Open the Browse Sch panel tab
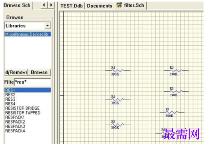This screenshot has height=146, width=207. (x=17, y=5)
